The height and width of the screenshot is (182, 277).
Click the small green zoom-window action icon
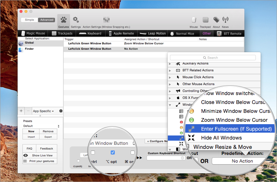[x=181, y=133]
